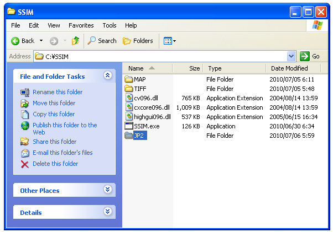Open the Forward history dropdown arrow
The image size is (333, 232).
(x=65, y=41)
